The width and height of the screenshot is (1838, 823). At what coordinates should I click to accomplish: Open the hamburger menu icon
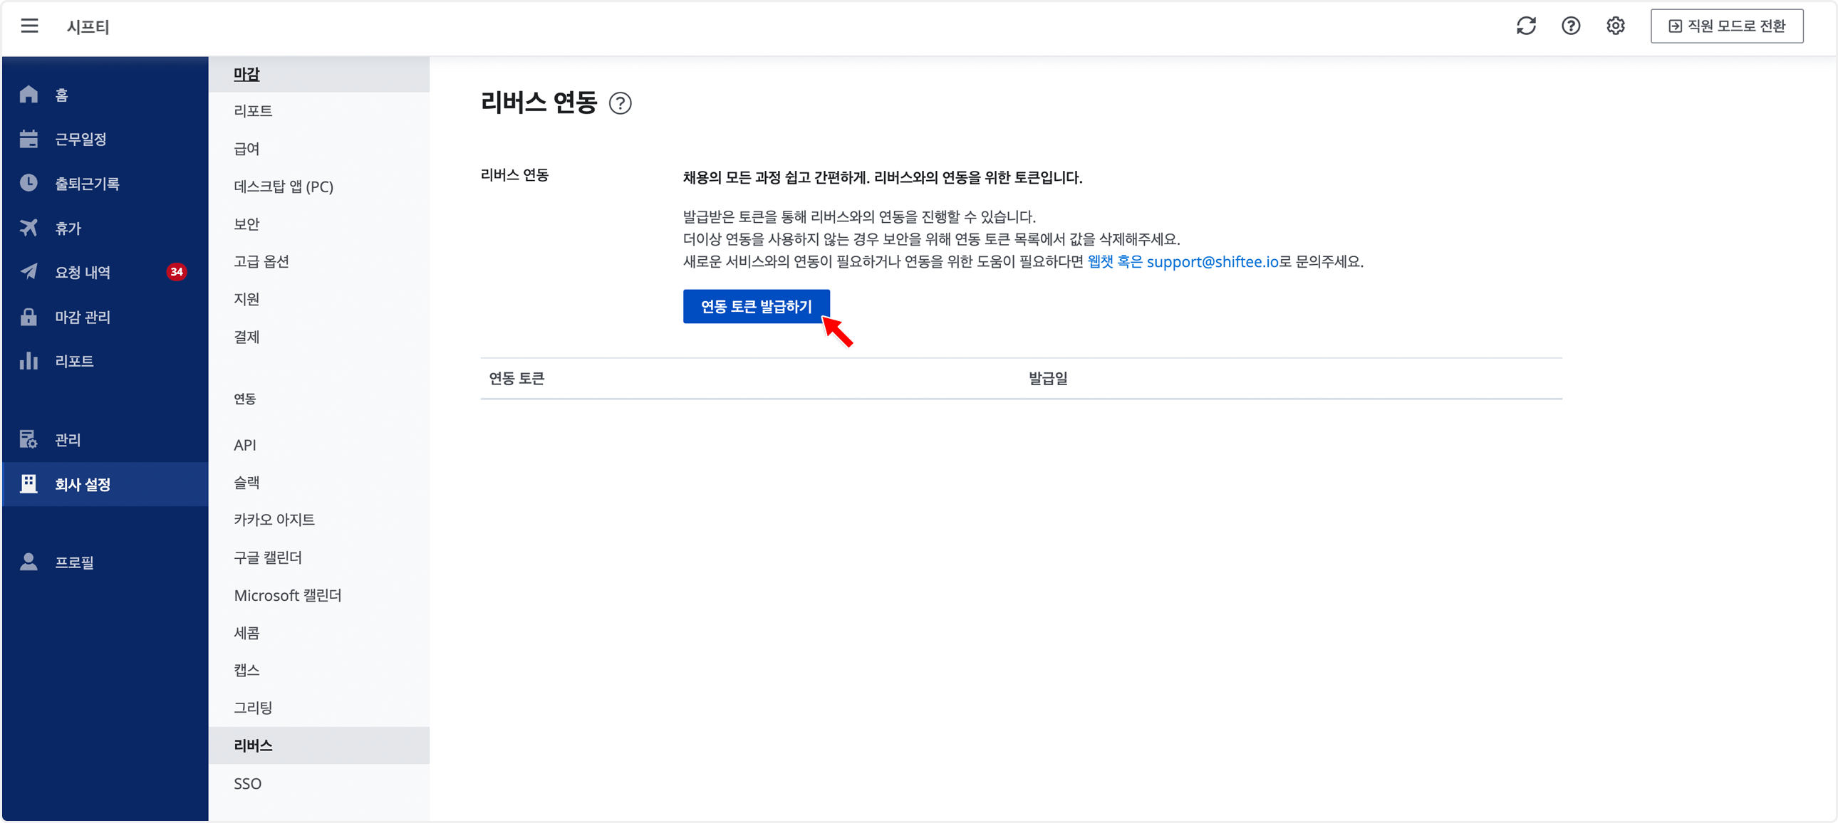(x=29, y=26)
